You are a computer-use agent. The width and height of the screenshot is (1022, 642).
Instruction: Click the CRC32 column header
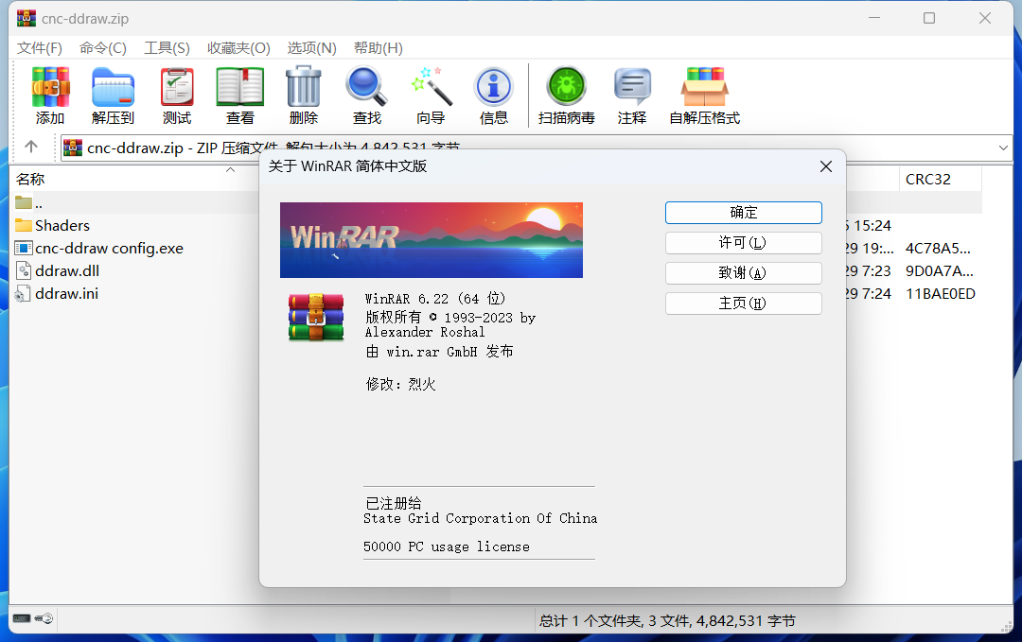tap(940, 179)
